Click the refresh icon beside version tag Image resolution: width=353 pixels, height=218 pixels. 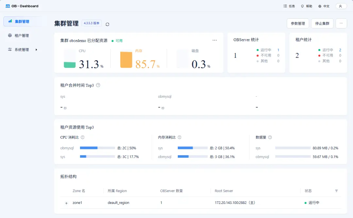click(x=108, y=24)
